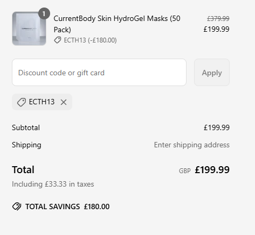Click the discounted £199.99 item price
Viewport: 255px width, 235px height.
[x=216, y=29]
